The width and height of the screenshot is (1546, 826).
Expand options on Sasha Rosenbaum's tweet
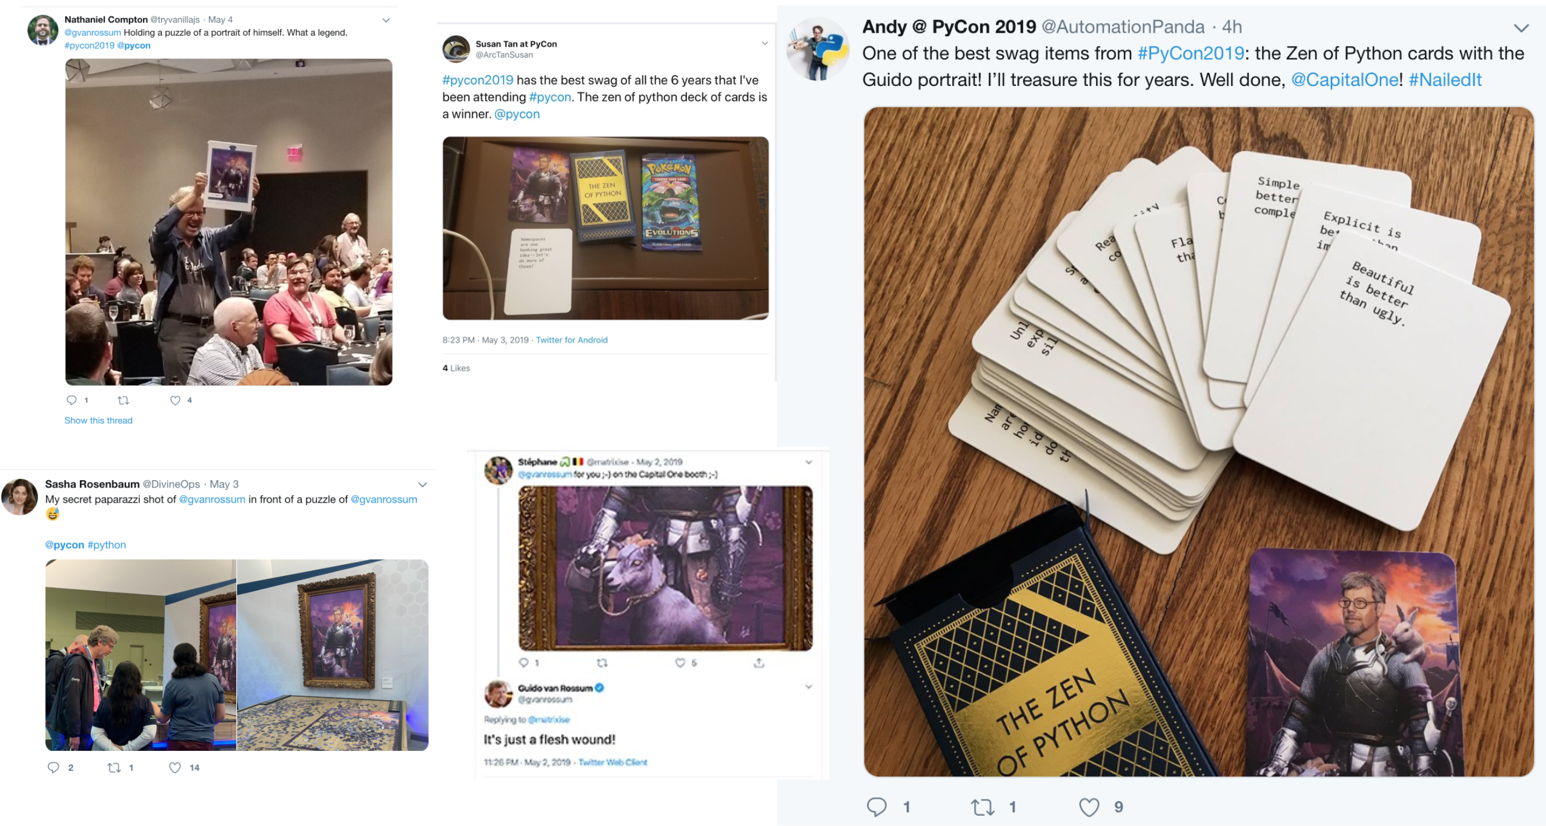click(x=423, y=484)
